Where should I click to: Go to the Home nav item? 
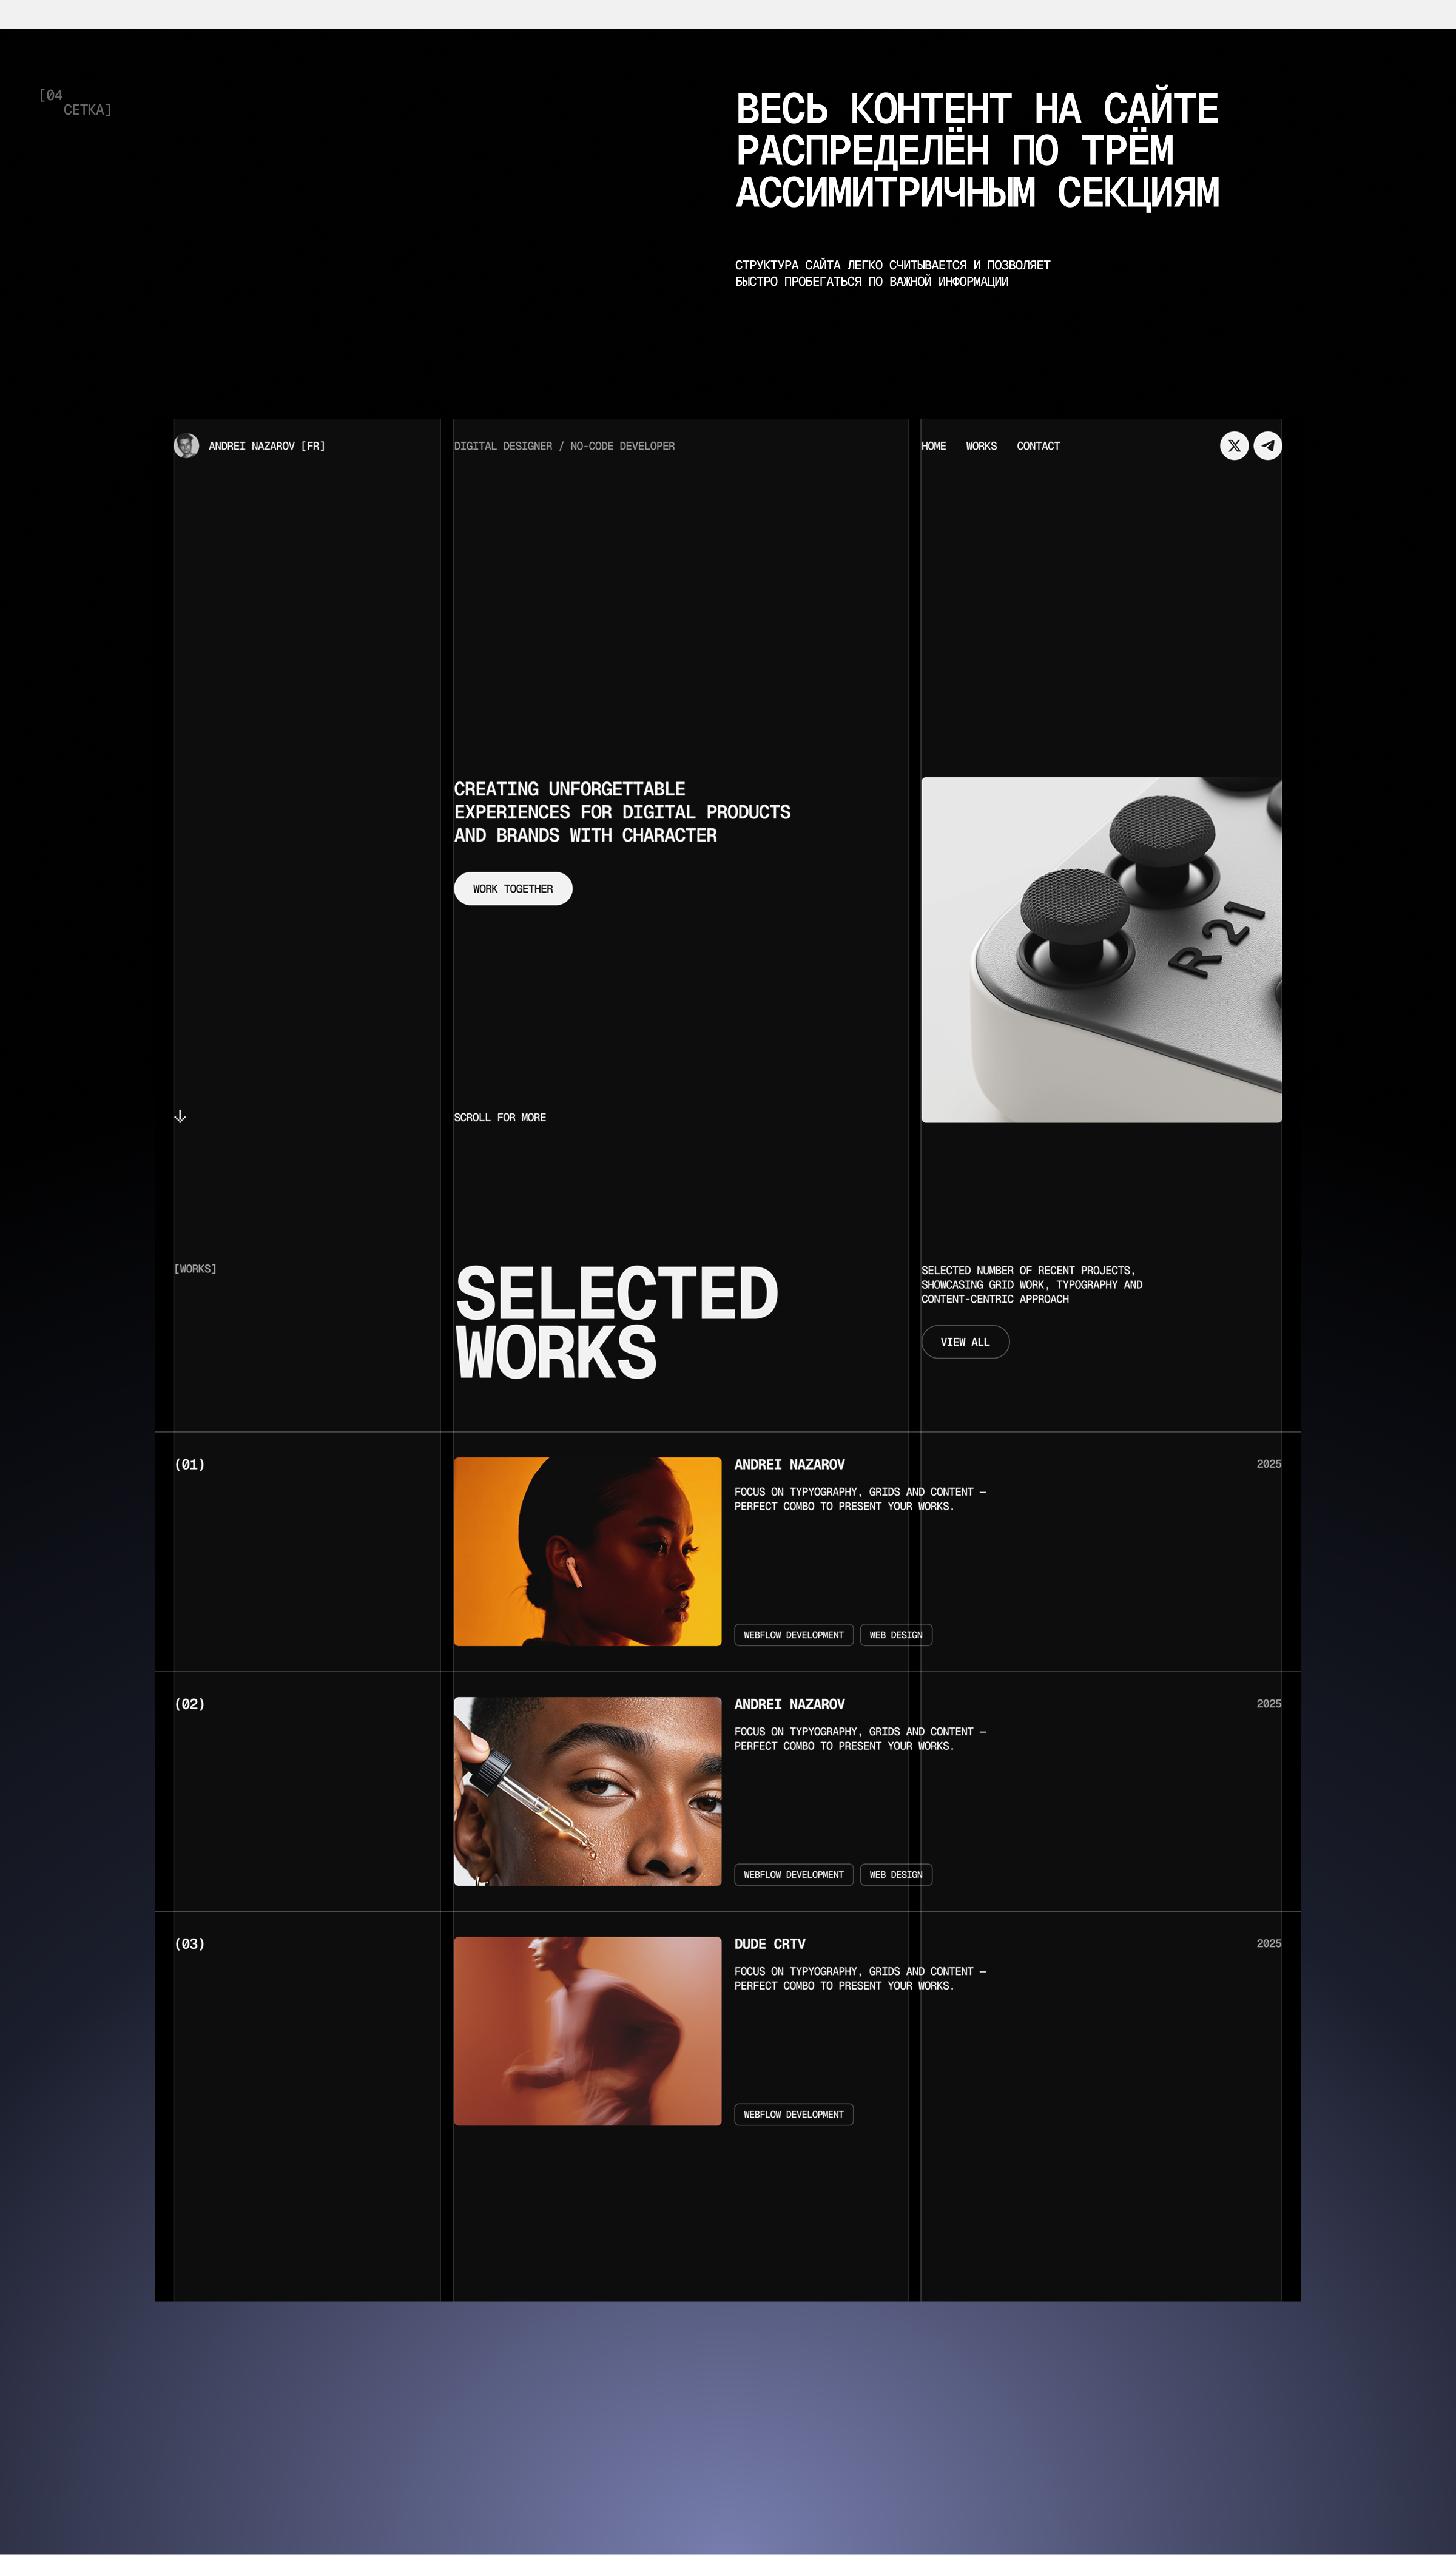933,446
